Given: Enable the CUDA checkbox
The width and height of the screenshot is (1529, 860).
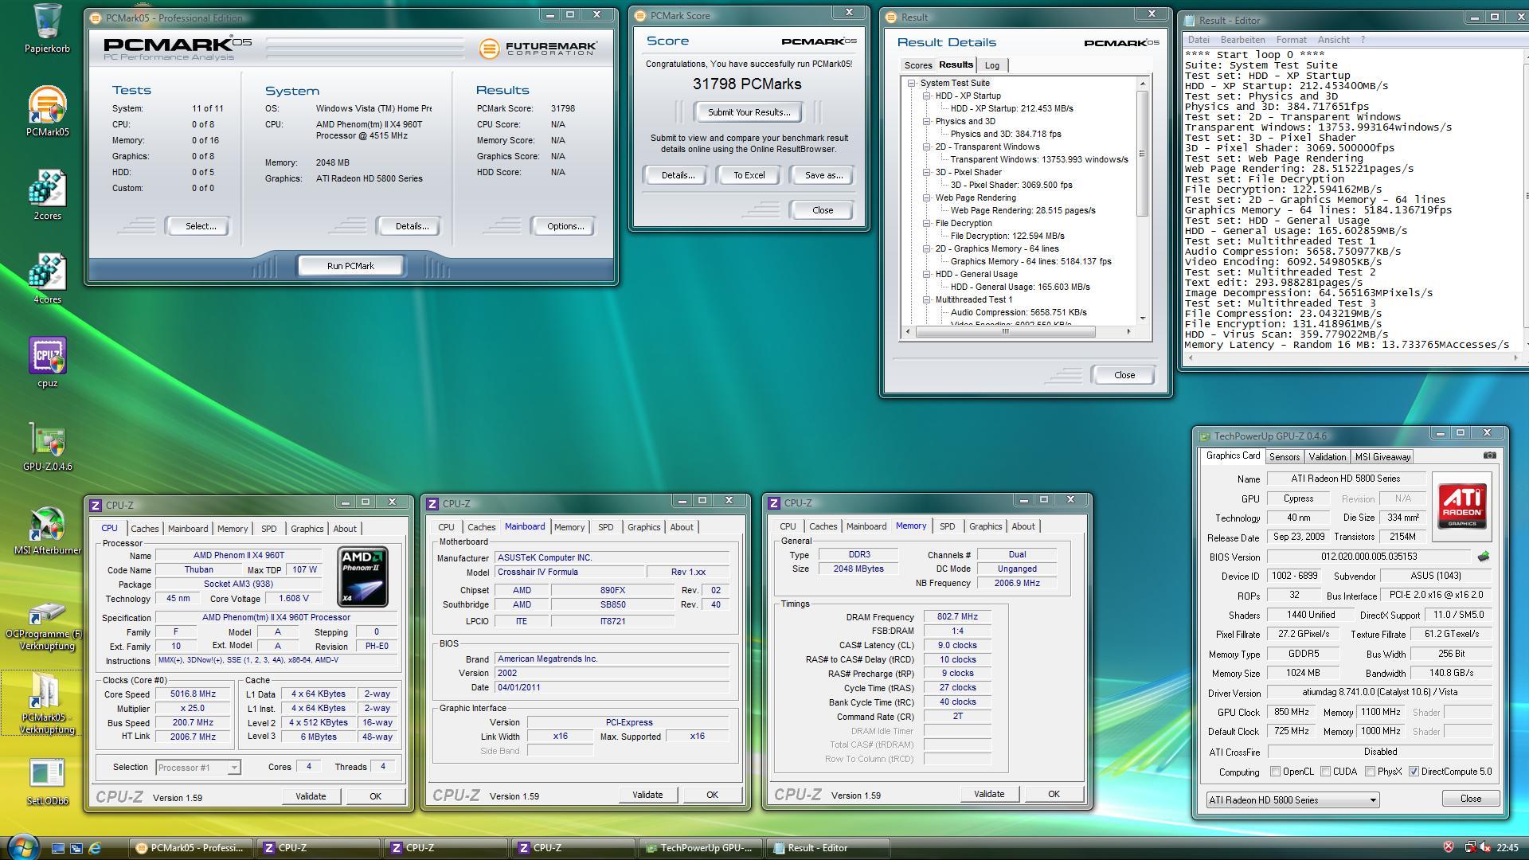Looking at the screenshot, I should point(1325,772).
